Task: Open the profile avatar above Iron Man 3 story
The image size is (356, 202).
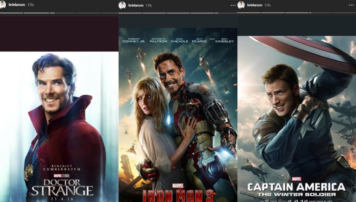Action: point(122,5)
